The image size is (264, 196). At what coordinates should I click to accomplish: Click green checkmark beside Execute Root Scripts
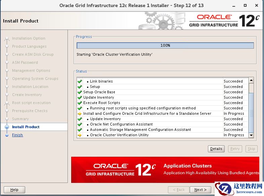point(80,103)
